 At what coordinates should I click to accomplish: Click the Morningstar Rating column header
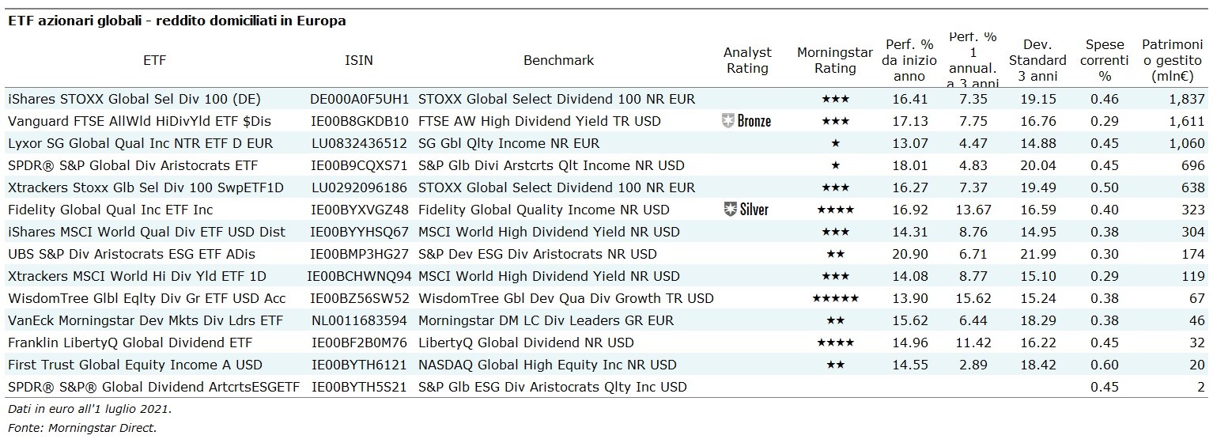[835, 60]
